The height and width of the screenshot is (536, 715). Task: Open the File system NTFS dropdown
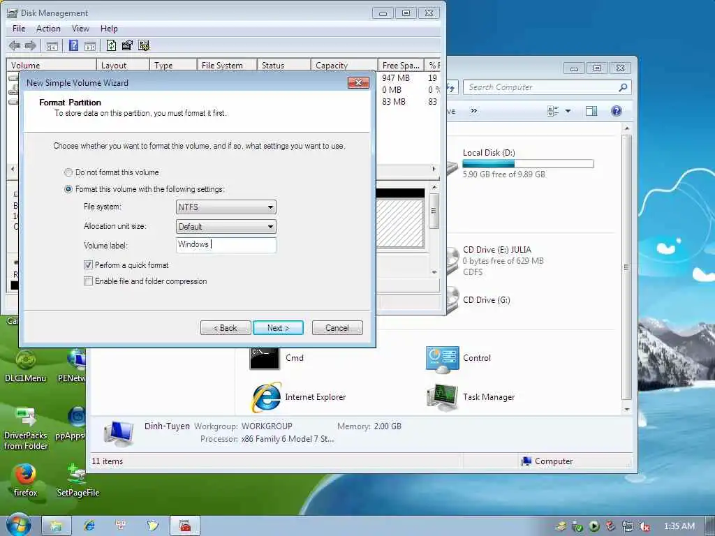click(x=226, y=207)
